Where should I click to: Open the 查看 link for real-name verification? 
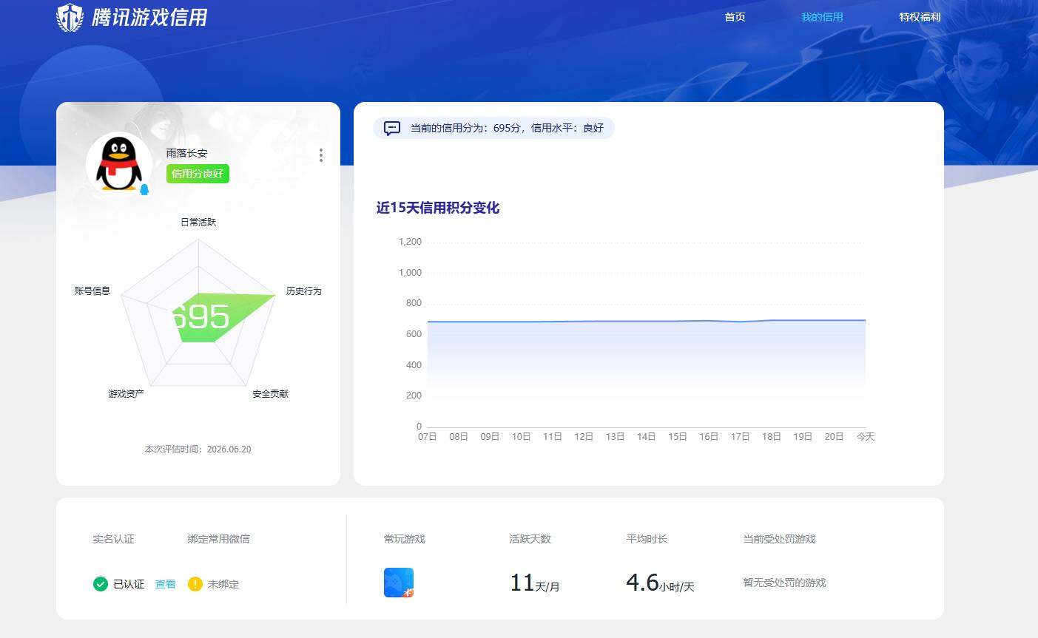pos(165,584)
